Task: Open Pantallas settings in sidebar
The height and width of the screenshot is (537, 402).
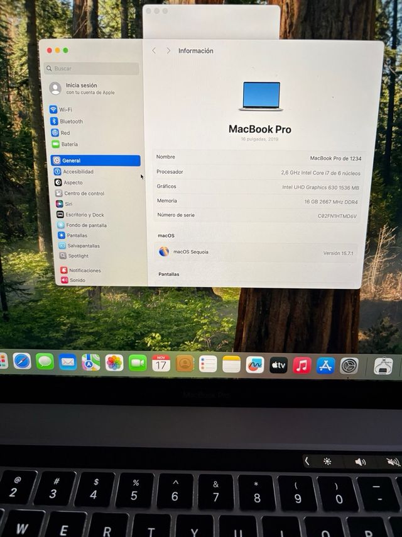Action: pyautogui.click(x=73, y=235)
